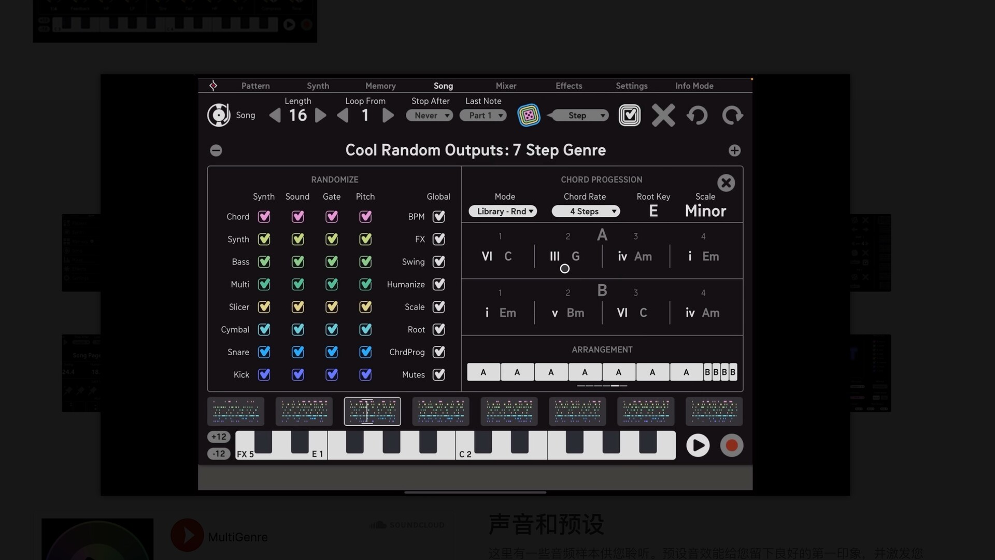Toggle Slicer row Synth checkbox

264,307
